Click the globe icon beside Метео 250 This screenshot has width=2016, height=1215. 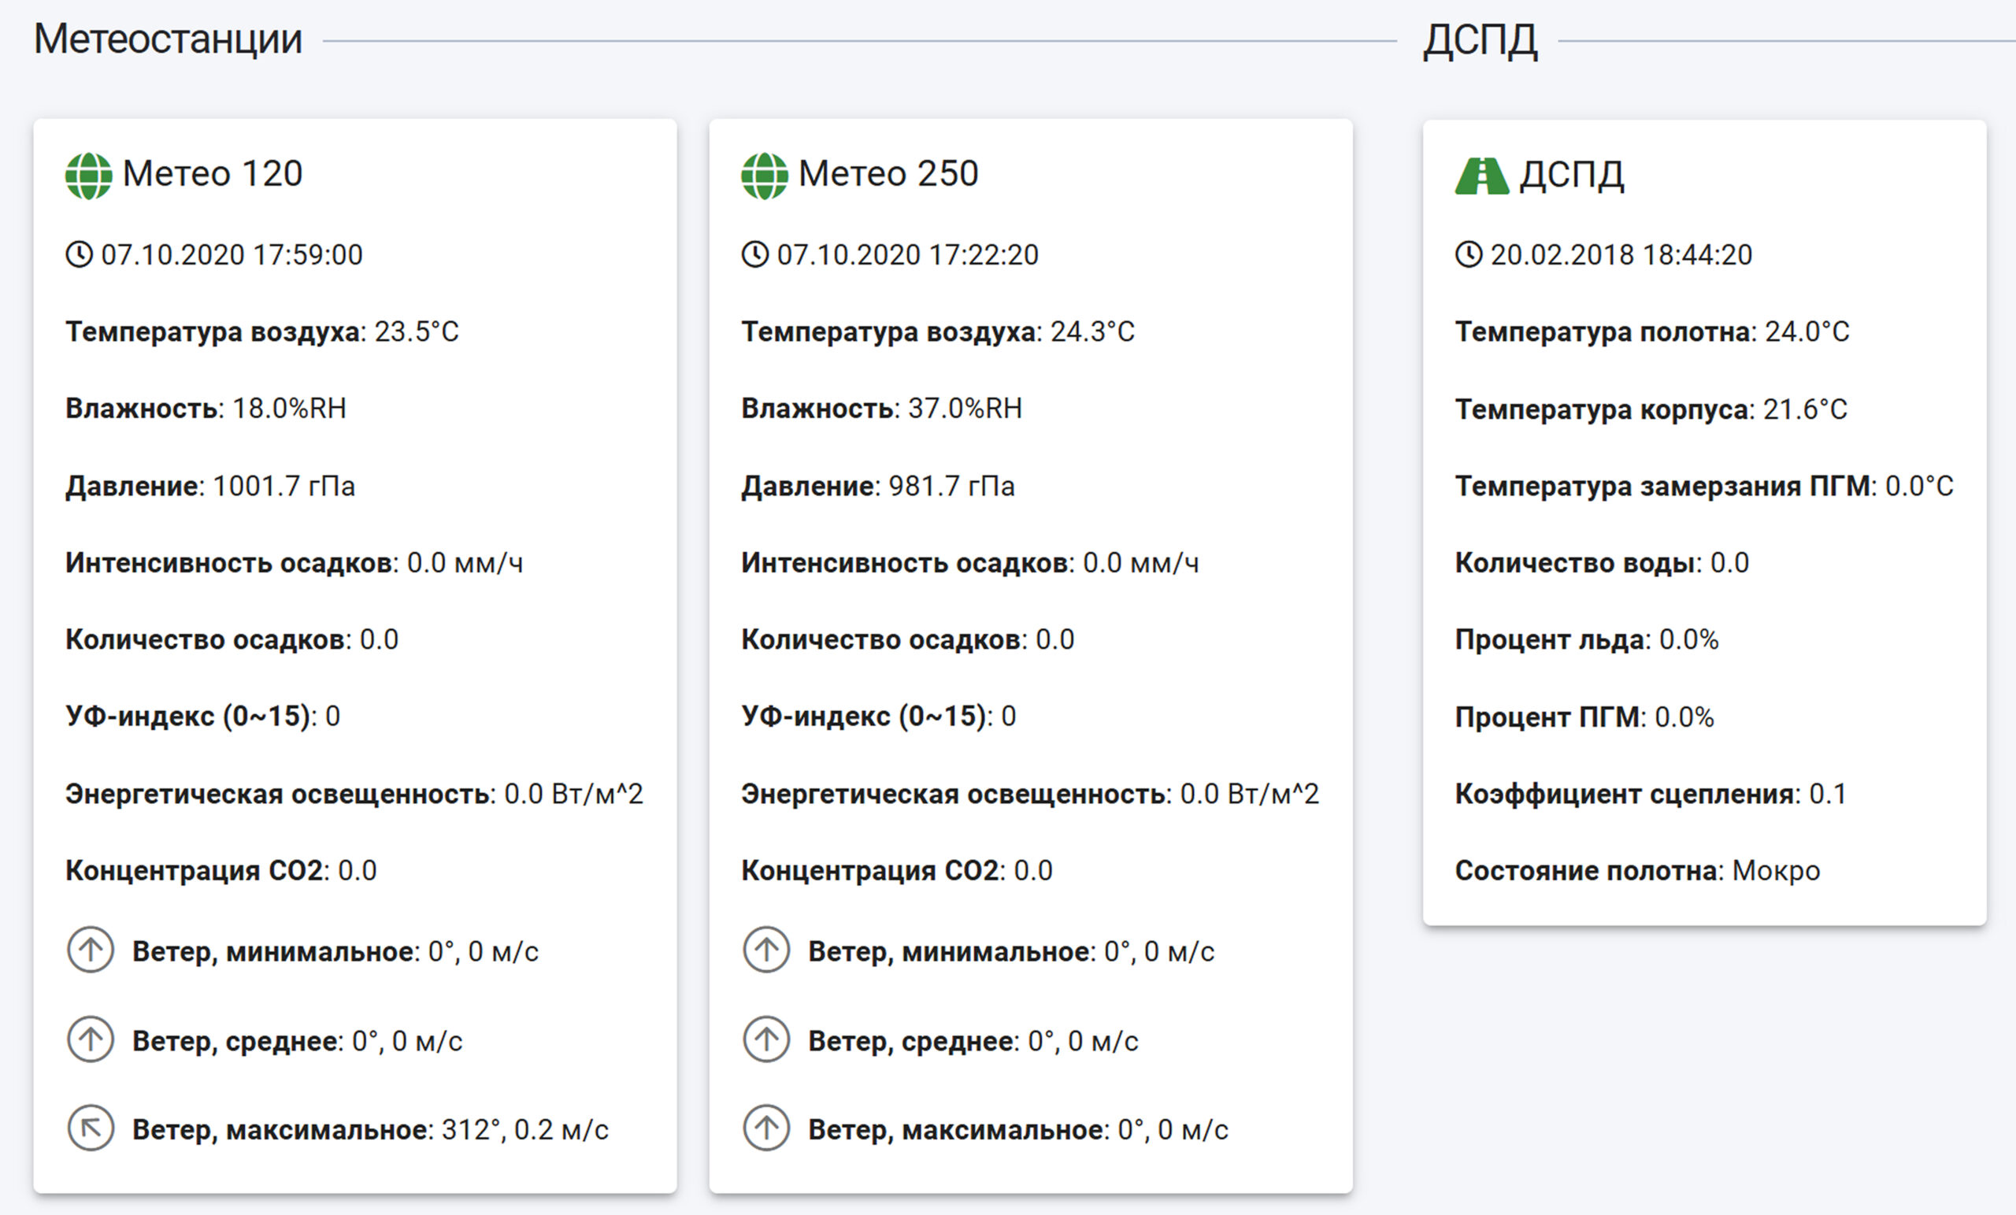[x=764, y=176]
